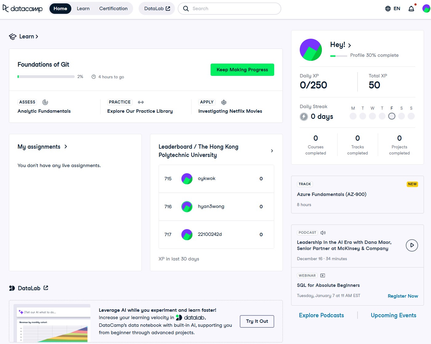Open the Leaderboard chevron arrow
This screenshot has width=431, height=344.
pyautogui.click(x=272, y=151)
